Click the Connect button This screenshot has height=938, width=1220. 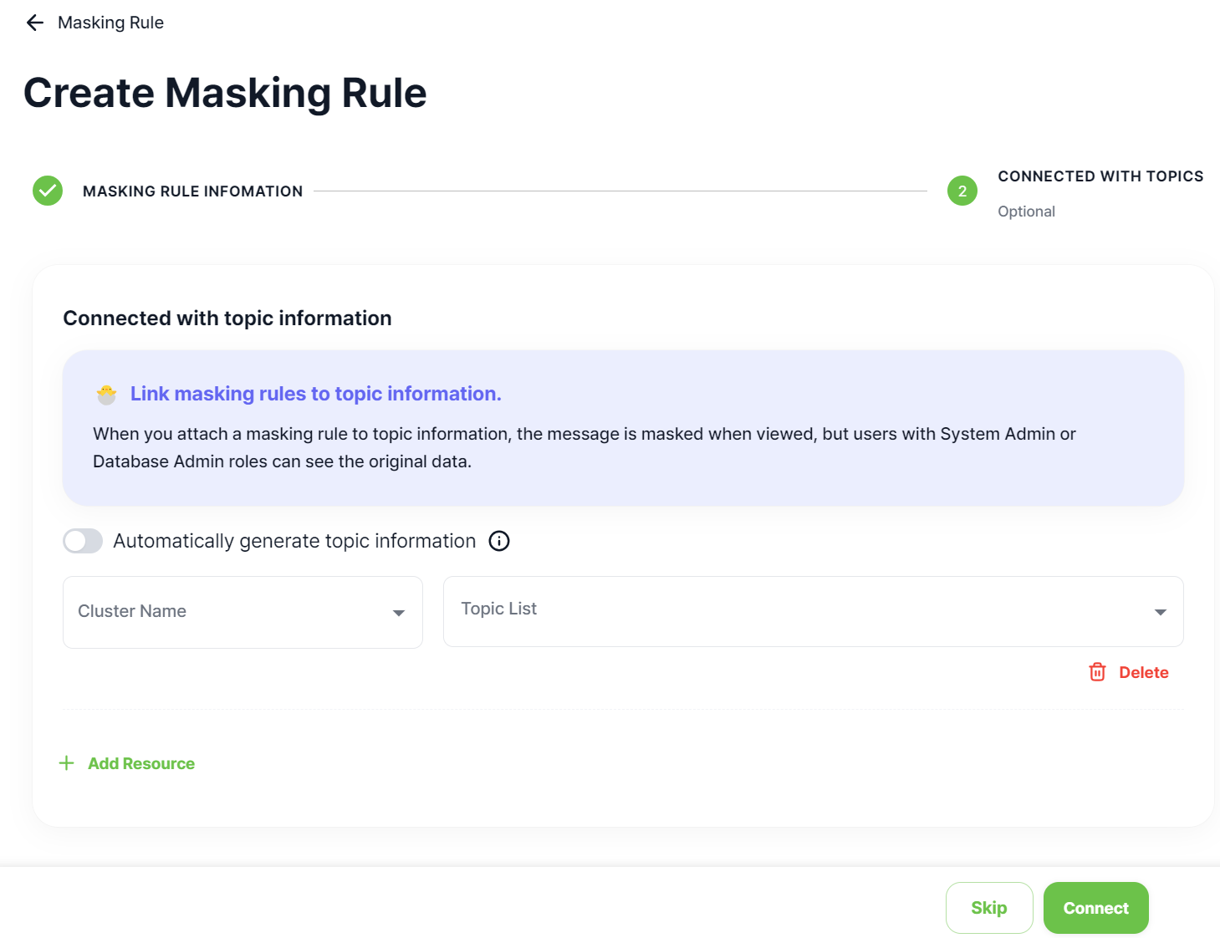(x=1095, y=907)
